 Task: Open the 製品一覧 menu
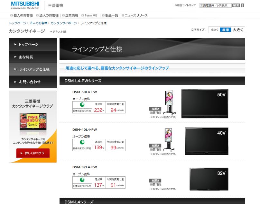(x=110, y=15)
